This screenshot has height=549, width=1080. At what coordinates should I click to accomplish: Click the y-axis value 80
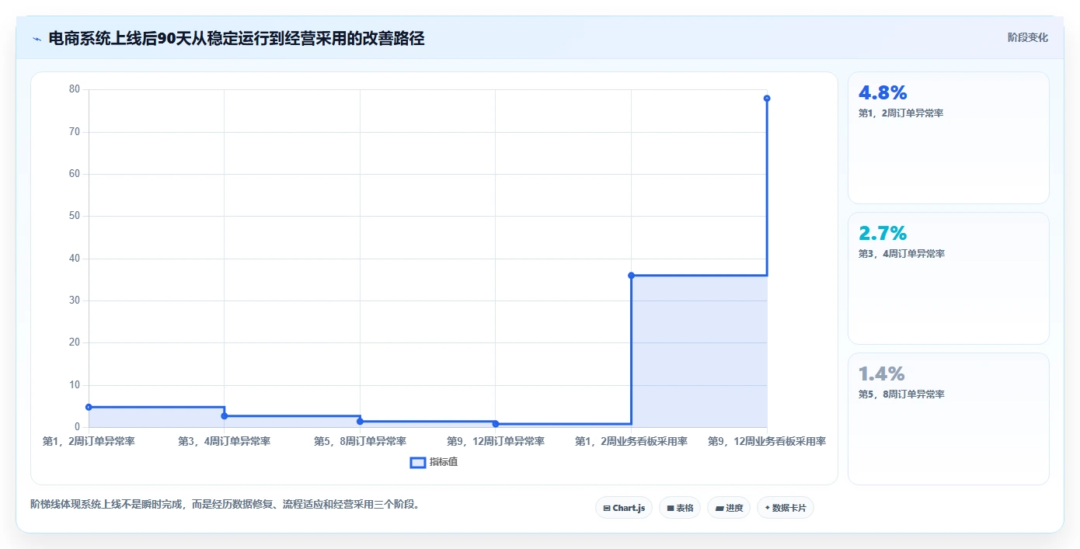point(75,89)
